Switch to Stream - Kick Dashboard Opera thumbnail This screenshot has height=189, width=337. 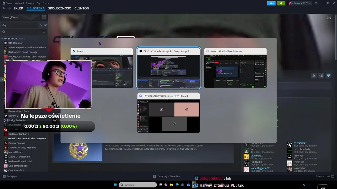(x=235, y=68)
